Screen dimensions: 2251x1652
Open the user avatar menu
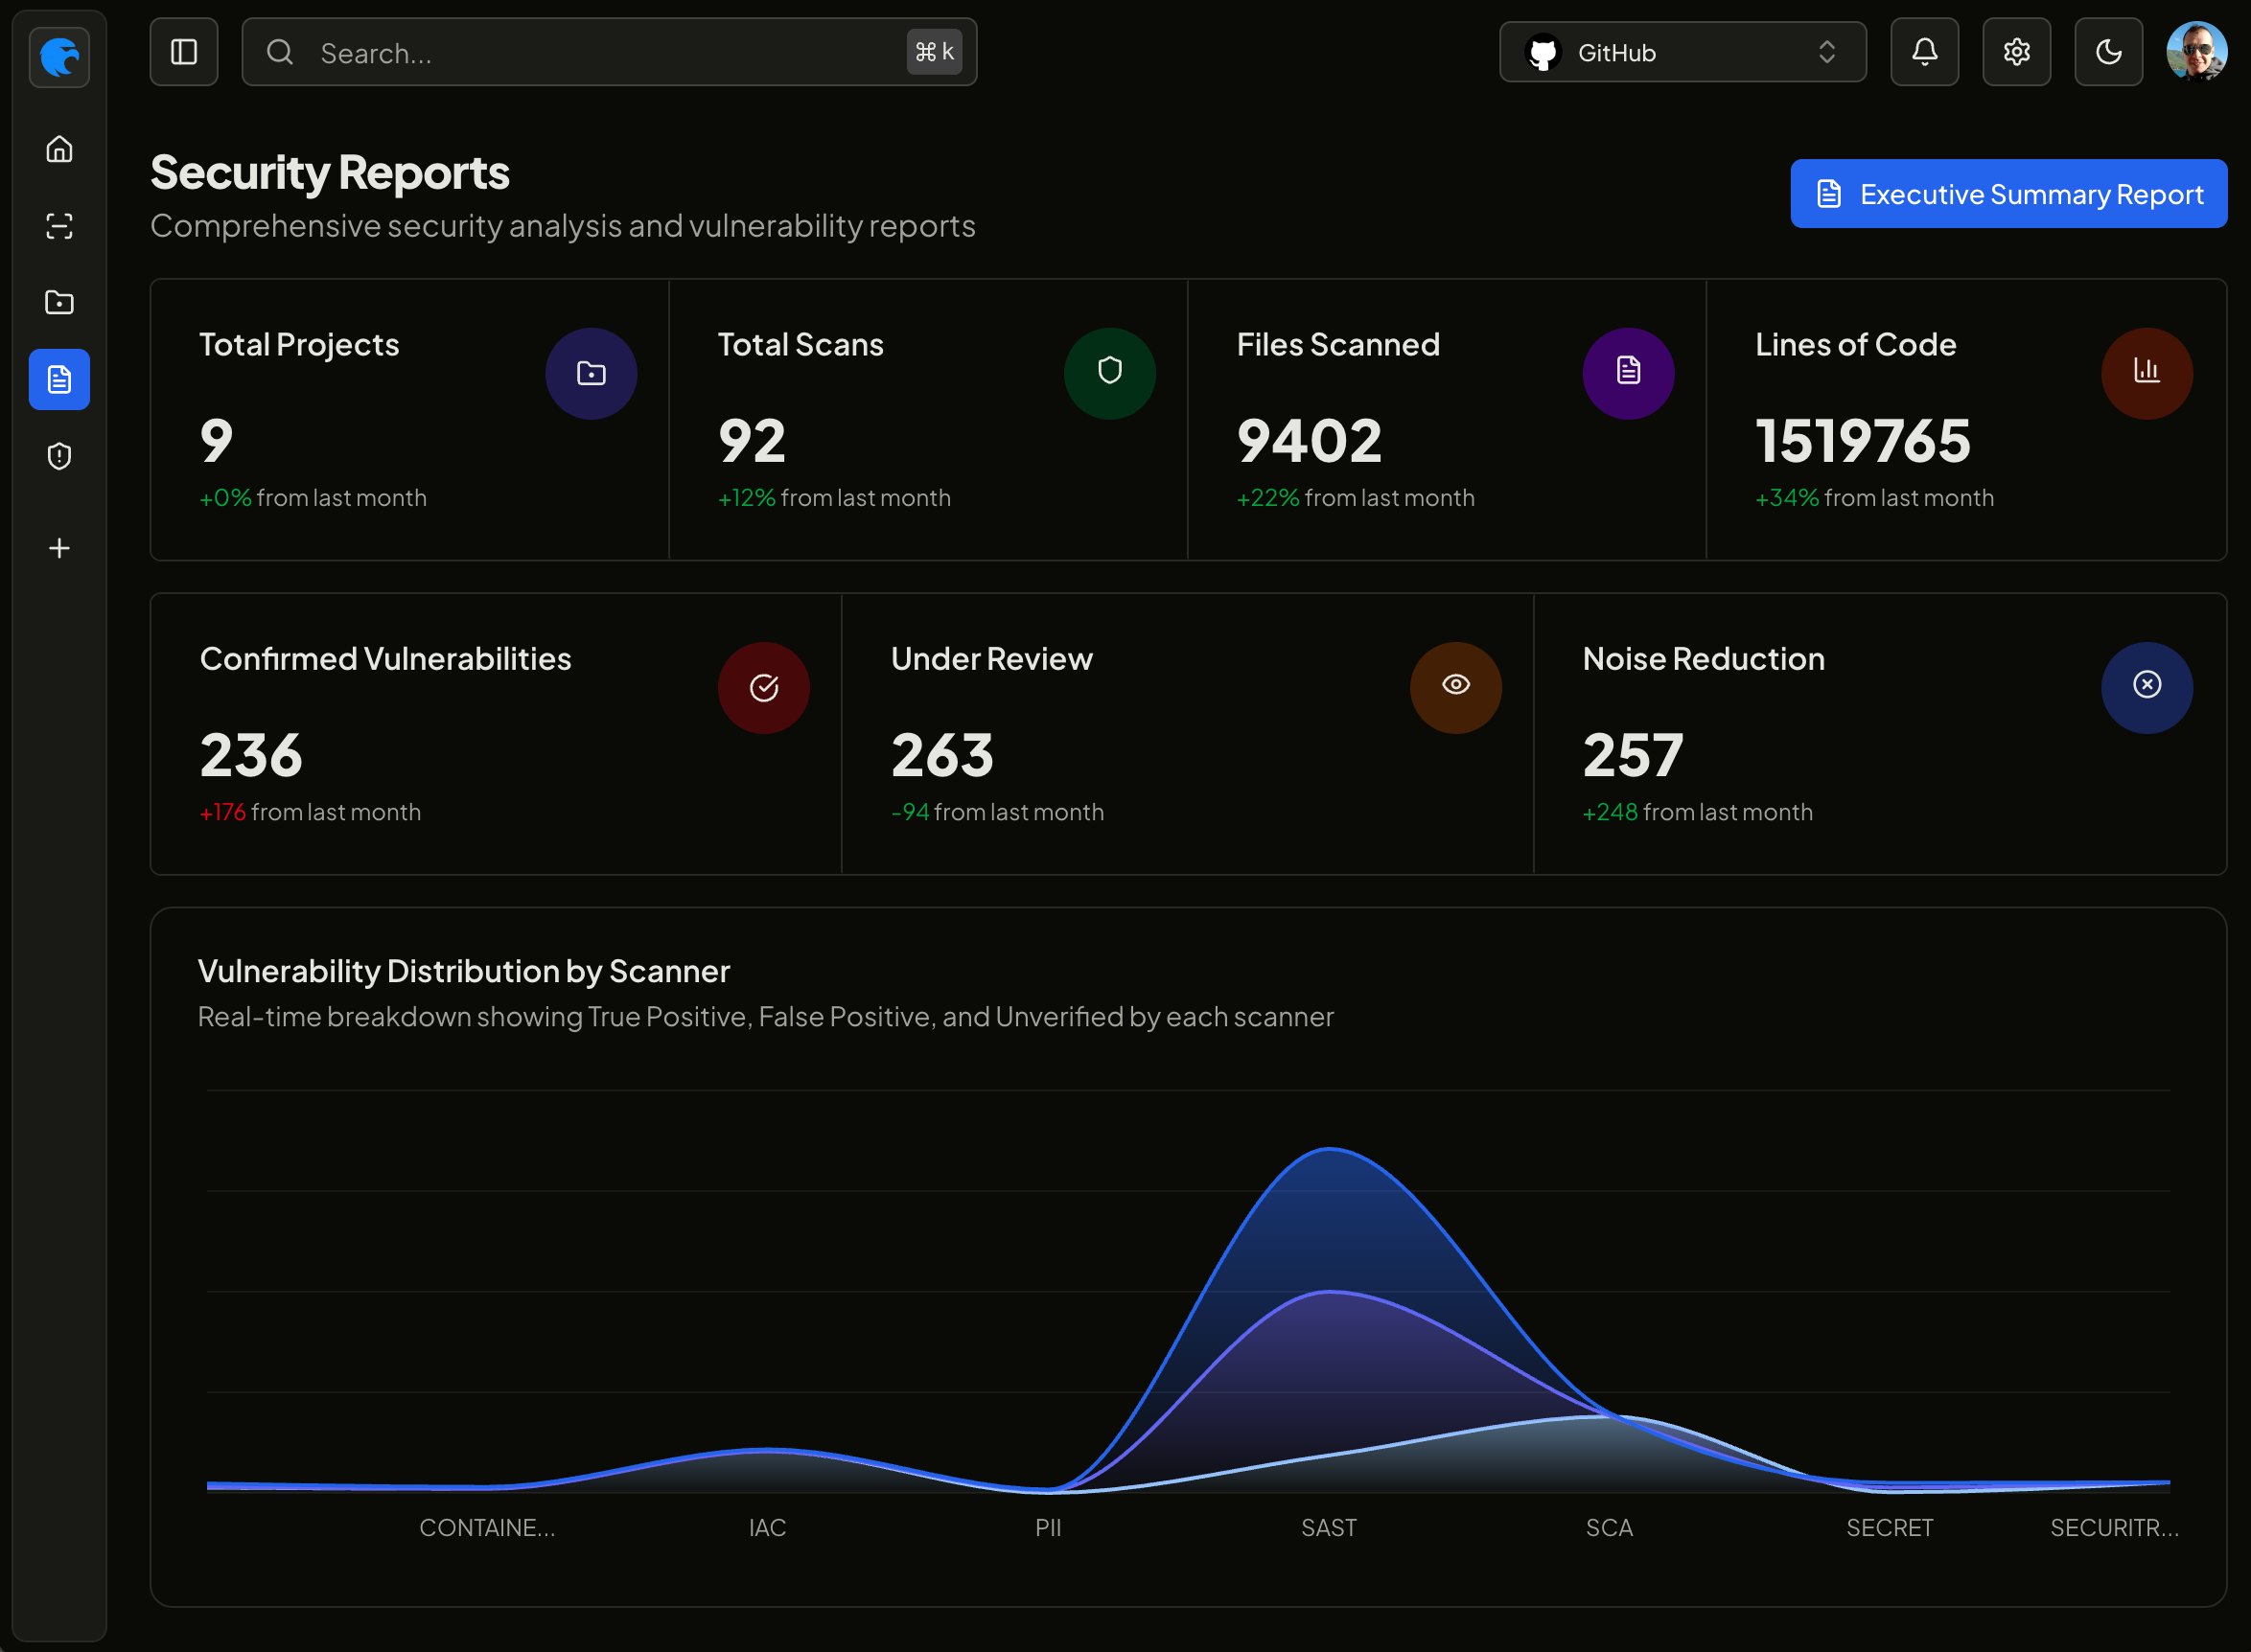(2195, 52)
